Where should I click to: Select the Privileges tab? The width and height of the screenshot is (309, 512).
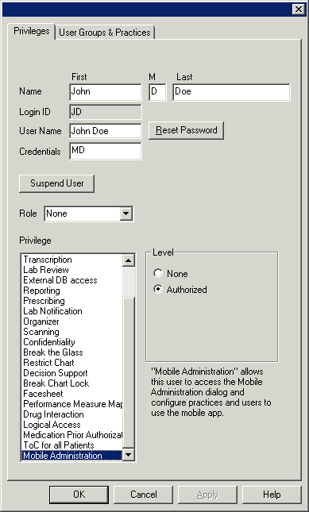pyautogui.click(x=31, y=31)
